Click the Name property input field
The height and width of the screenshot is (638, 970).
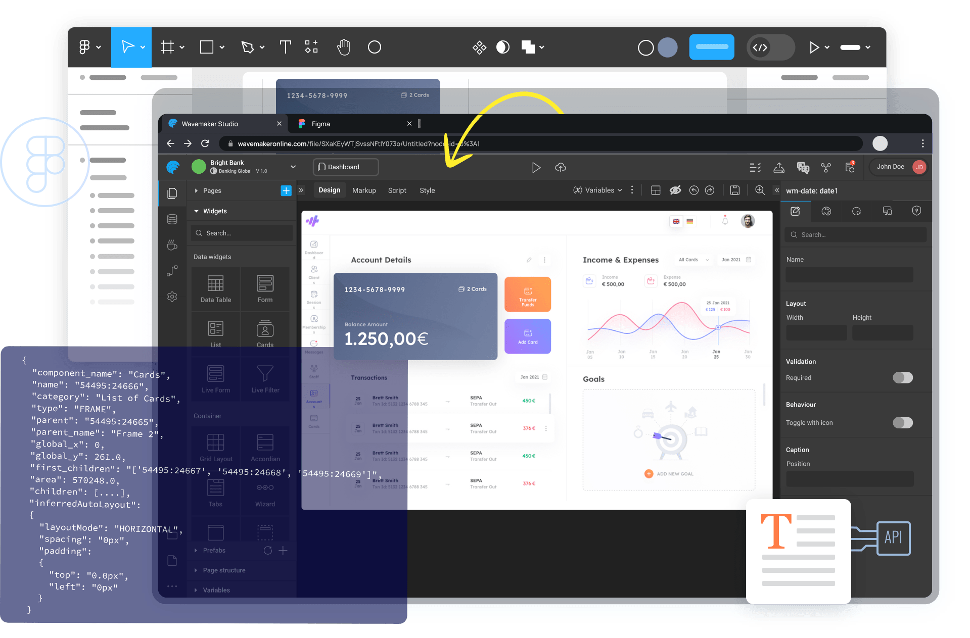(849, 275)
